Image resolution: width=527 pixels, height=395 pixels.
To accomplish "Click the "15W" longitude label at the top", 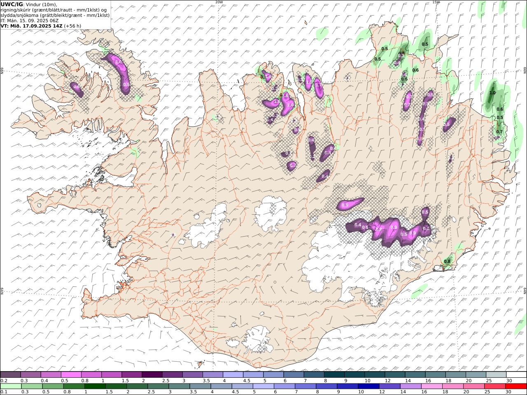I will [436, 2].
